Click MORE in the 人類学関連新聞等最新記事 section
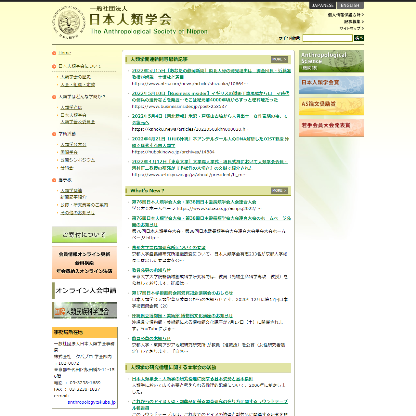 pyautogui.click(x=279, y=59)
